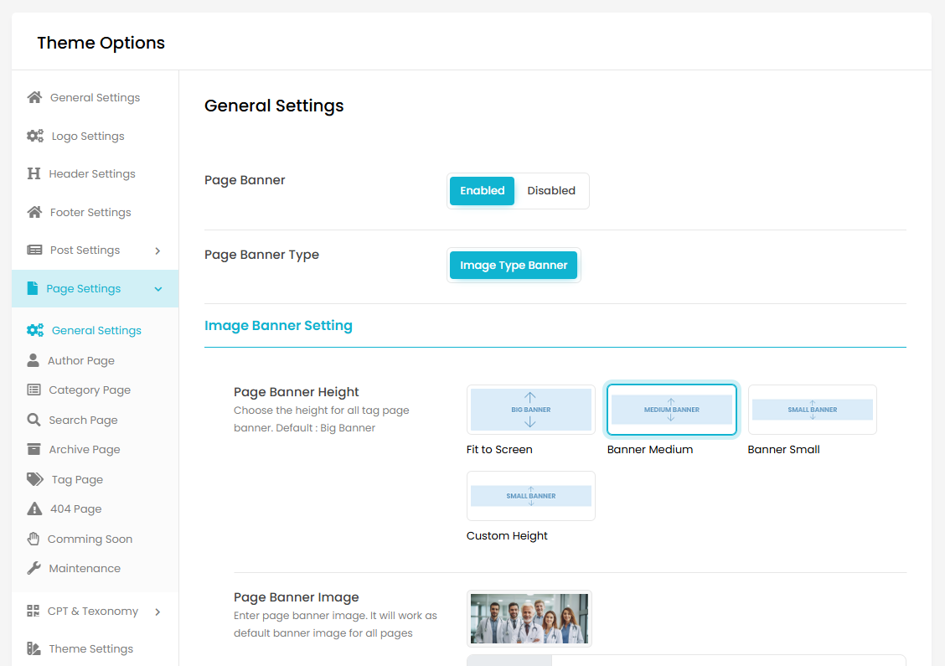Click the 404 Page warning icon
This screenshot has width=945, height=666.
point(34,509)
